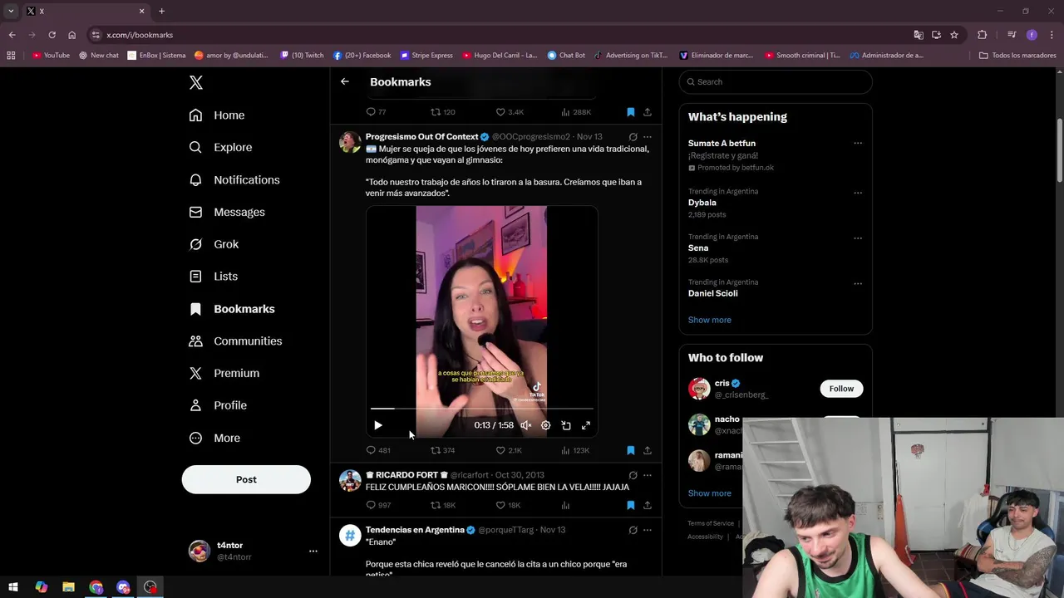The width and height of the screenshot is (1064, 598).
Task: Click Grok icon on Progresismo post
Action: (633, 137)
